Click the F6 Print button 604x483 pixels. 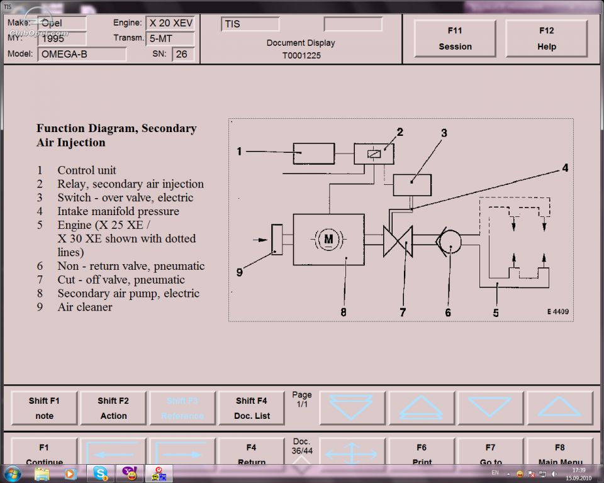422,452
